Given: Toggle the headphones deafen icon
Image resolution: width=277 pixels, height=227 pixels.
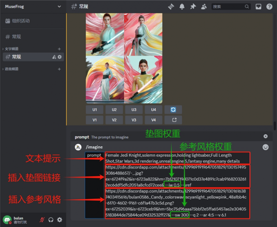Looking at the screenshot, I should coord(51,220).
